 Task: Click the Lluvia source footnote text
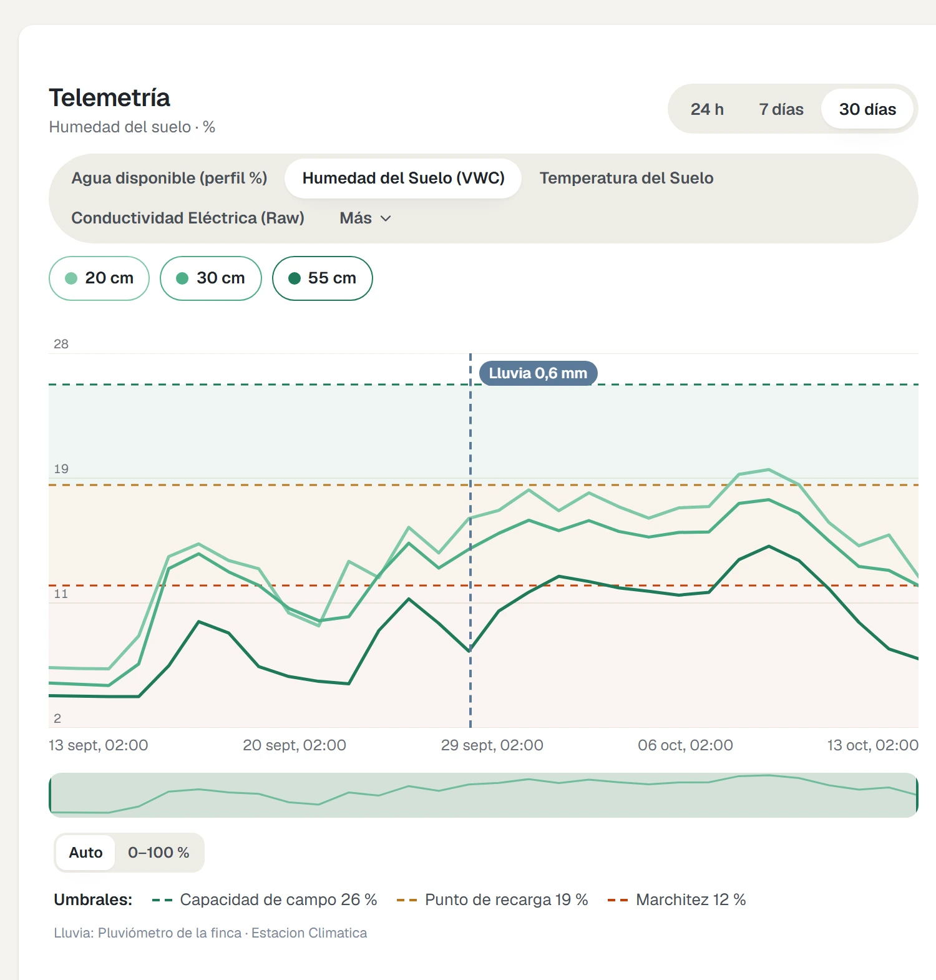[x=210, y=933]
